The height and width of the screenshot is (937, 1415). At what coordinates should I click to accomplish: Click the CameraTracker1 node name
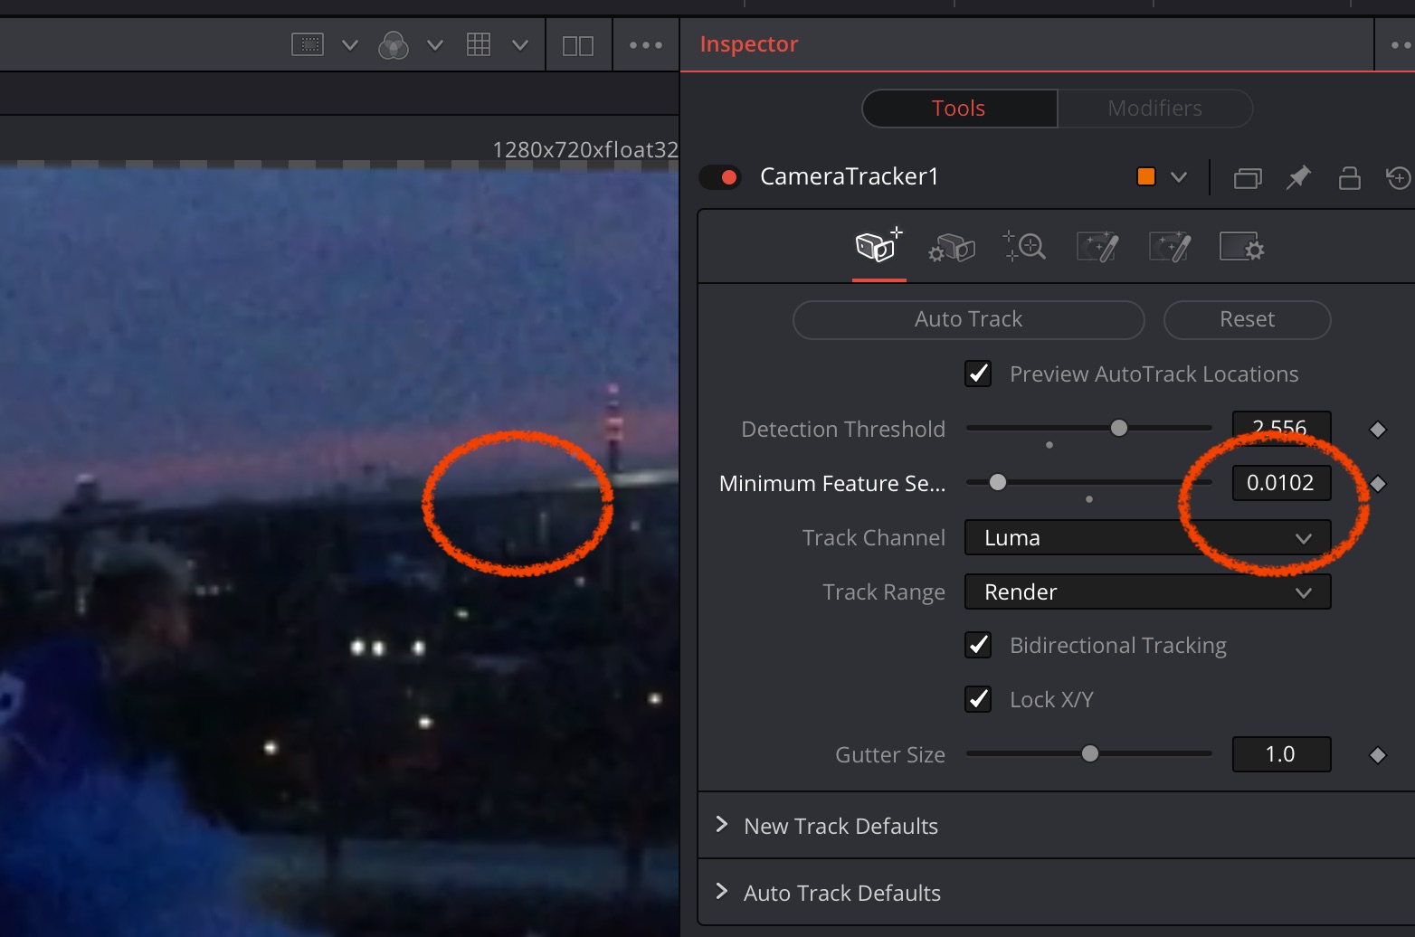point(849,176)
